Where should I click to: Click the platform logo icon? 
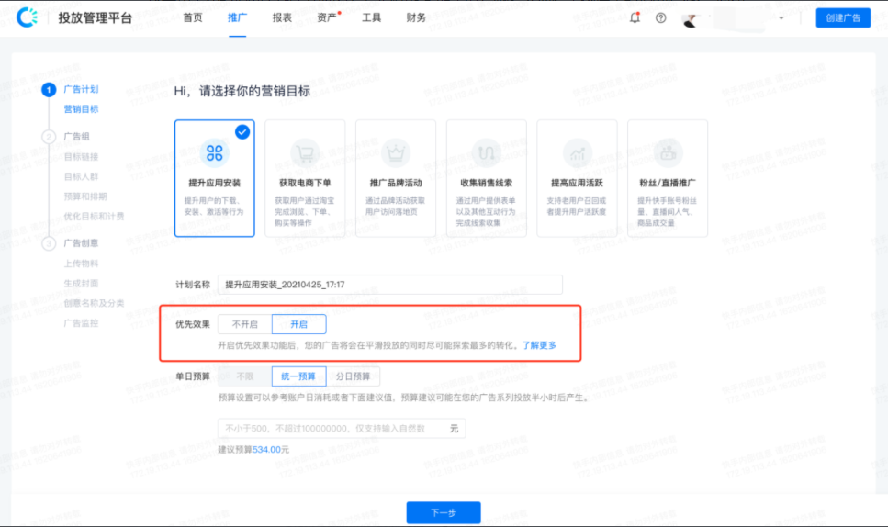pos(27,17)
